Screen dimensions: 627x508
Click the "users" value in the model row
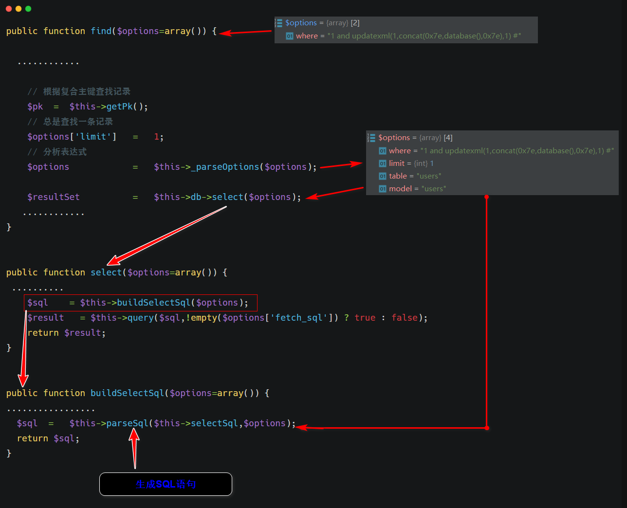tap(434, 189)
